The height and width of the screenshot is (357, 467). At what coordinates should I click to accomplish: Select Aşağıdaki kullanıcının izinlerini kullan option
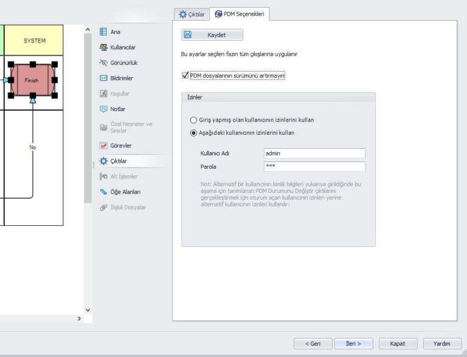pos(193,132)
